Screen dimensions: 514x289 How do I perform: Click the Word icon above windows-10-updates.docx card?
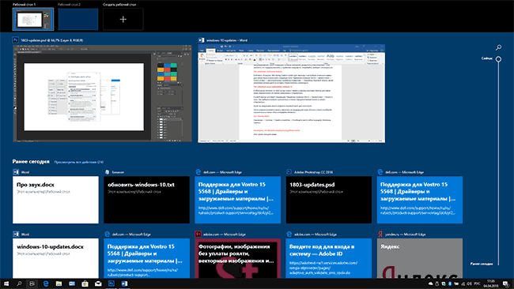click(x=16, y=234)
